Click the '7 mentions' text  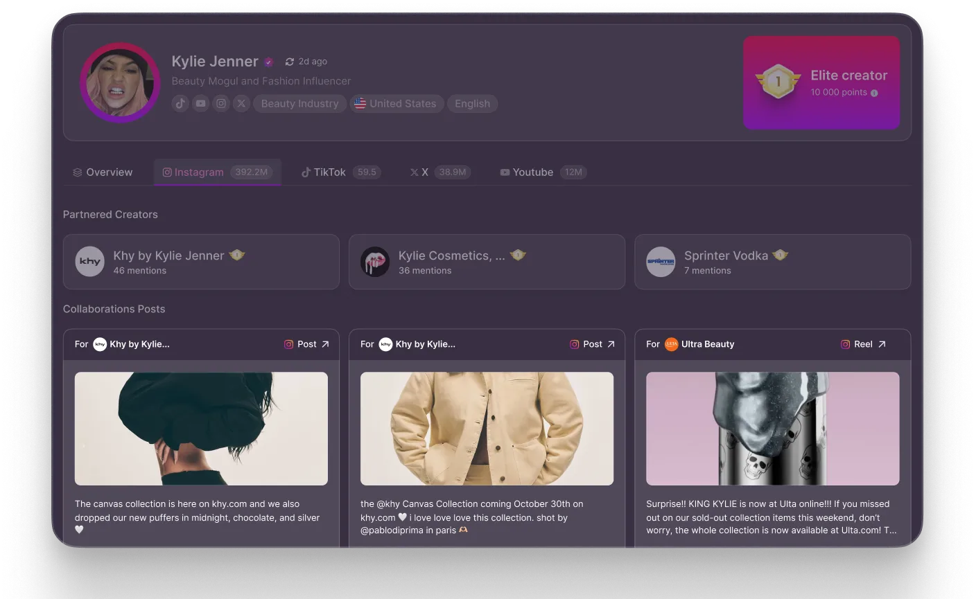pos(708,271)
